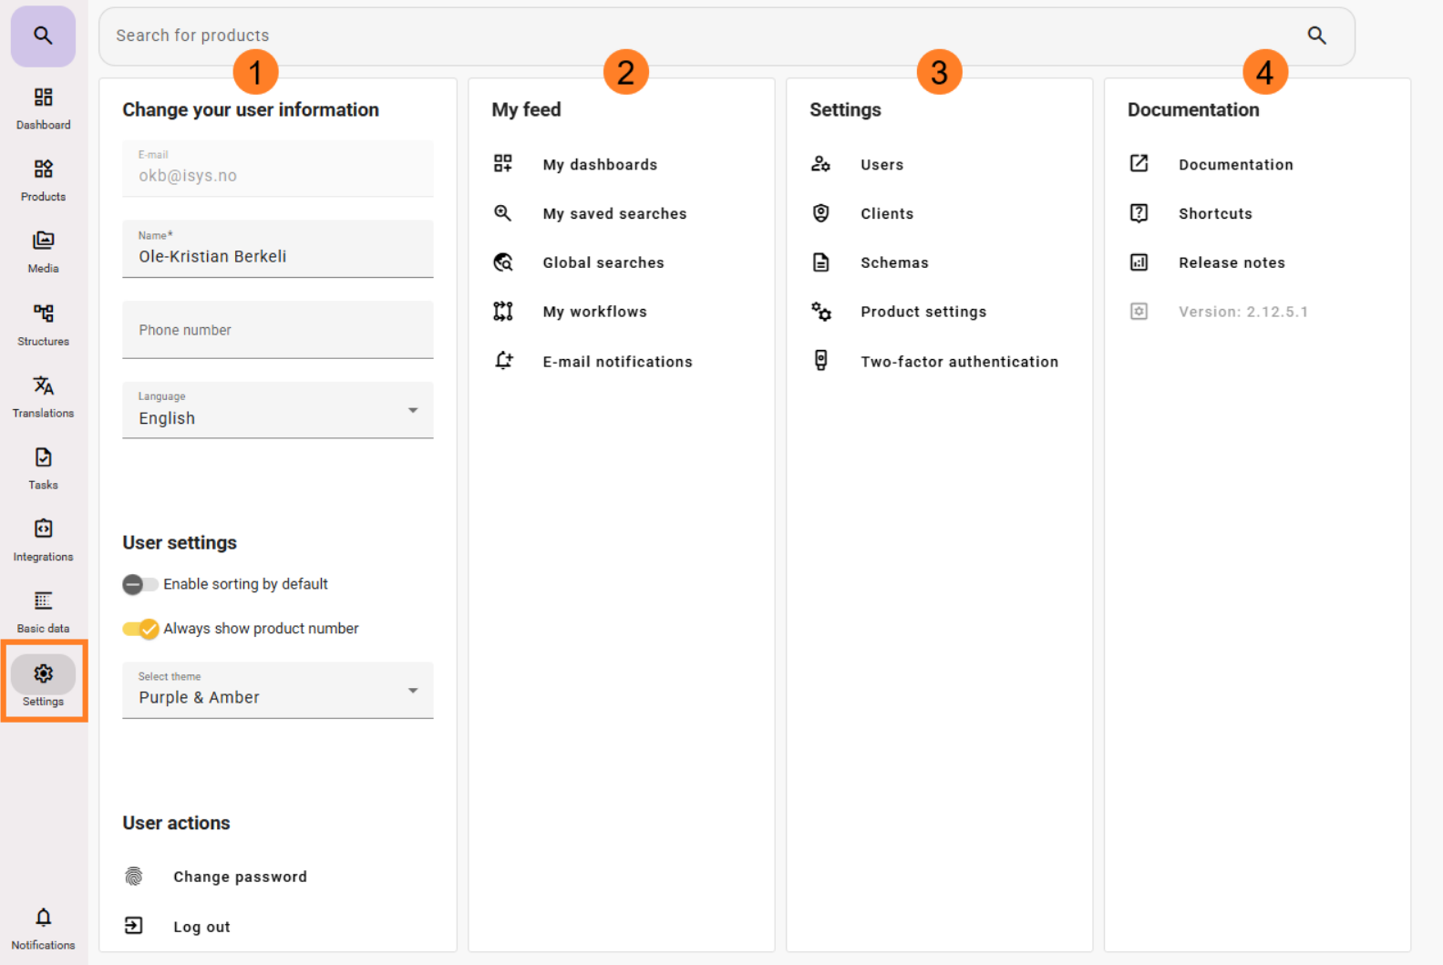Open the Select theme dropdown
The width and height of the screenshot is (1443, 965).
[277, 691]
